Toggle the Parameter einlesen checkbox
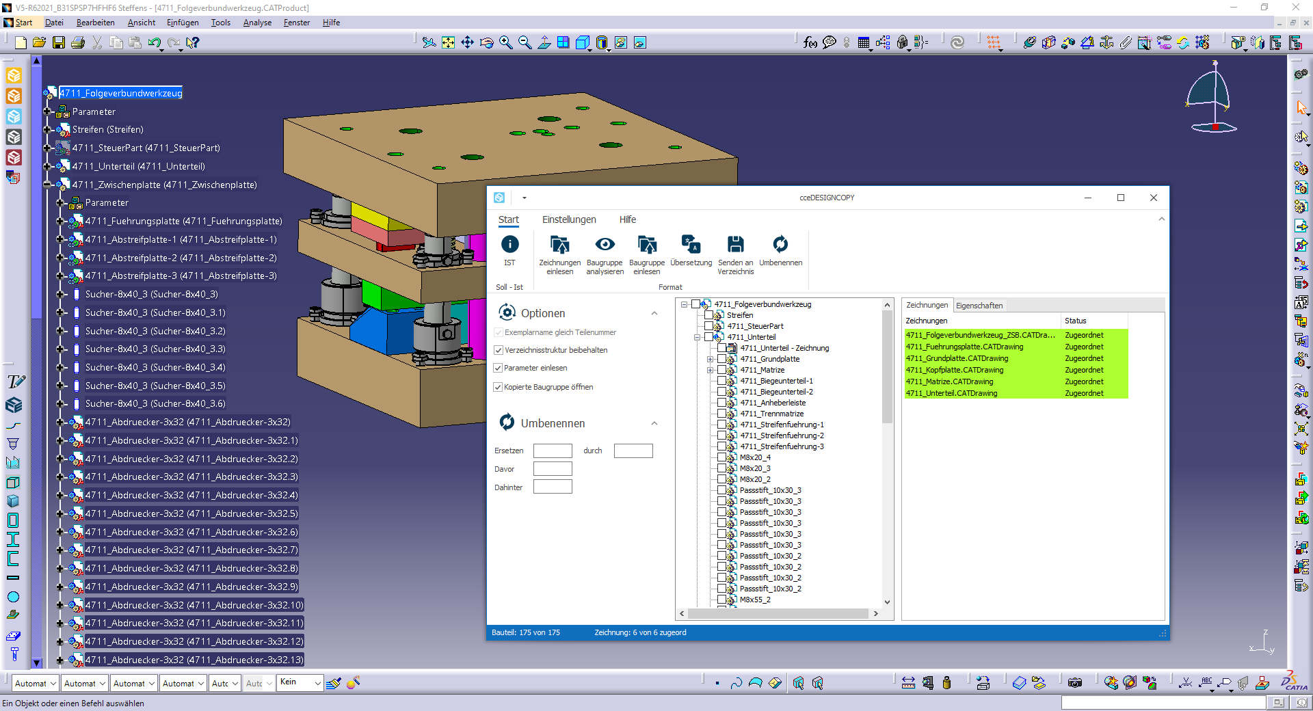Screen dimensions: 1313x711 click(499, 368)
